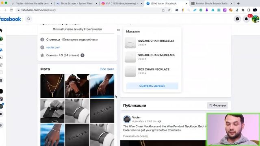Click the post timestamp 4 декабрь
Viewport: 260px width, 146px height.
[144, 121]
